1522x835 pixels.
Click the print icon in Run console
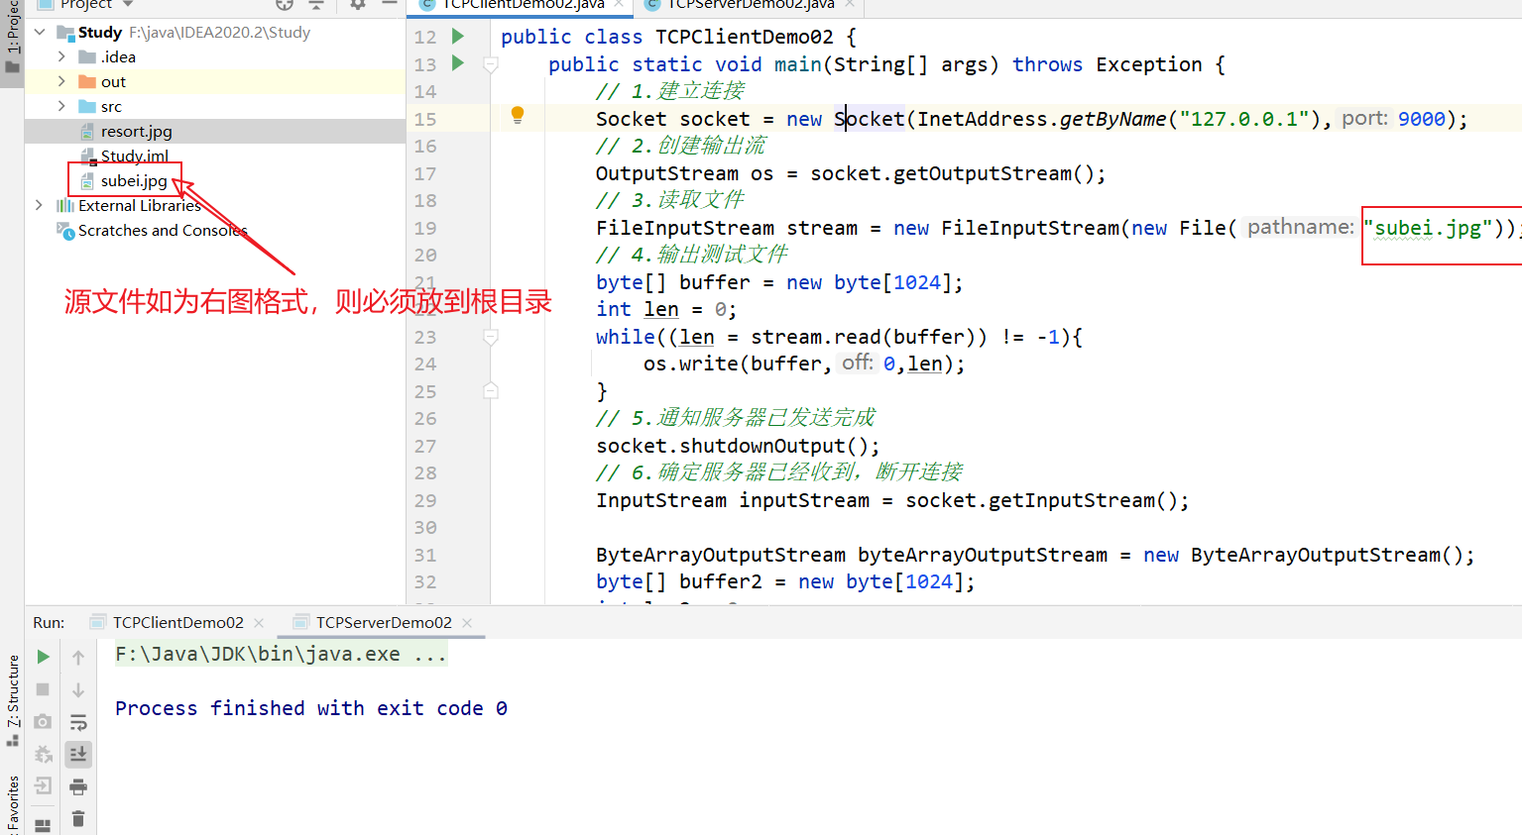pyautogui.click(x=78, y=787)
